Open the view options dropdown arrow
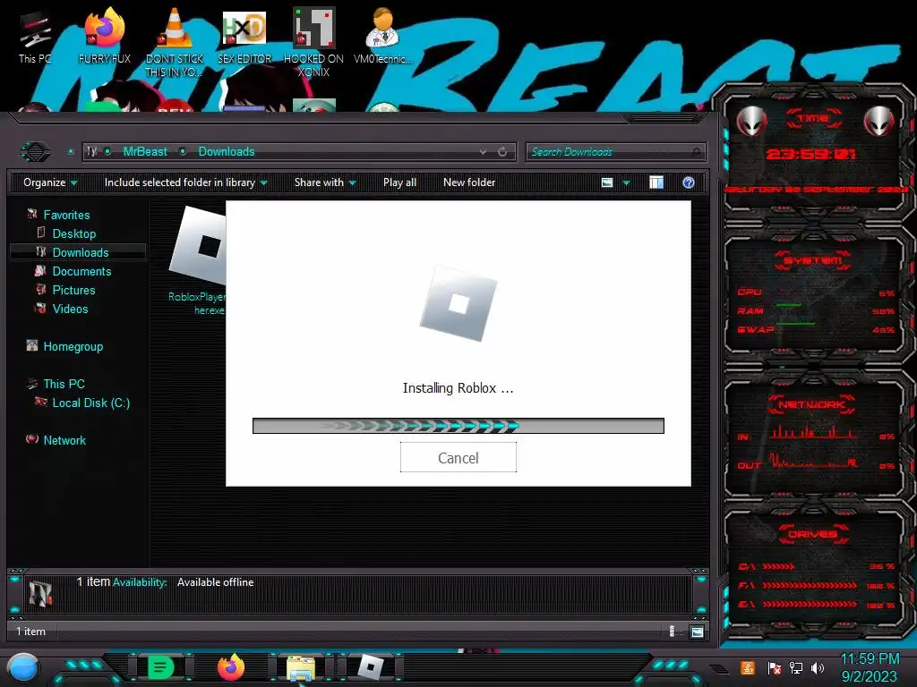This screenshot has width=917, height=687. (626, 183)
